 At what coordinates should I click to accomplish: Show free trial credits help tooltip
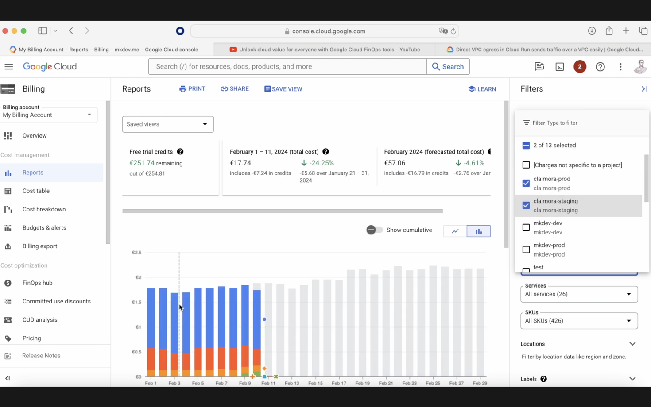[180, 152]
